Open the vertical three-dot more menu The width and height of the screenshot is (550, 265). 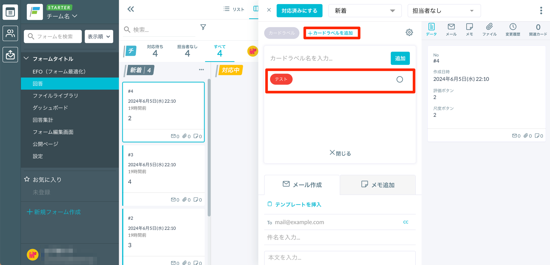(541, 10)
